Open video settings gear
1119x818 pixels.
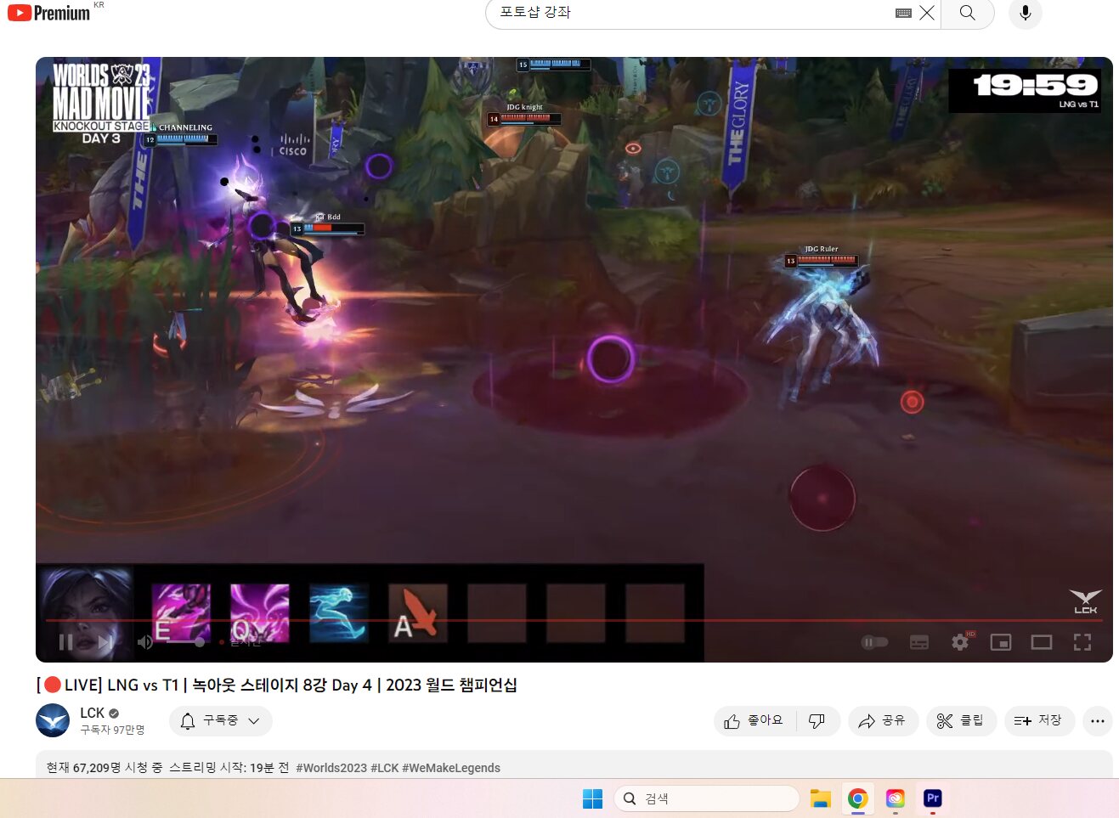pos(960,642)
